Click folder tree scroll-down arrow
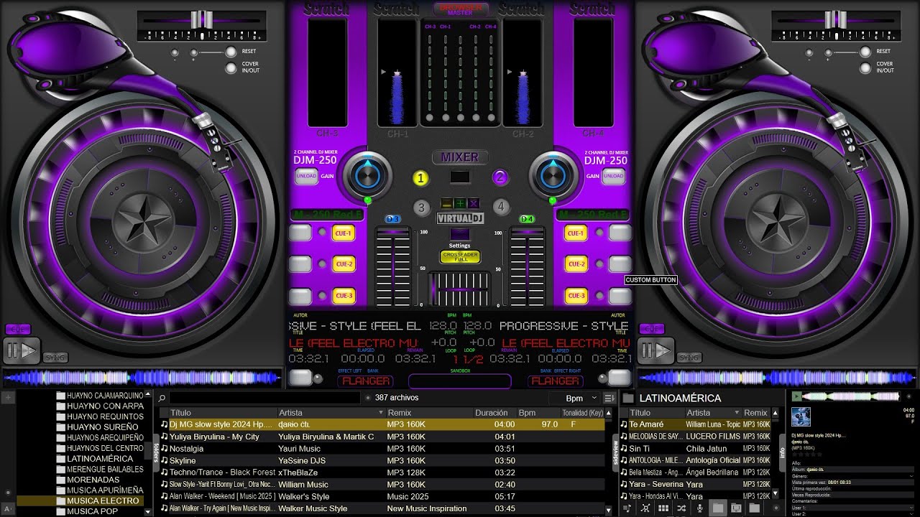 tap(148, 511)
